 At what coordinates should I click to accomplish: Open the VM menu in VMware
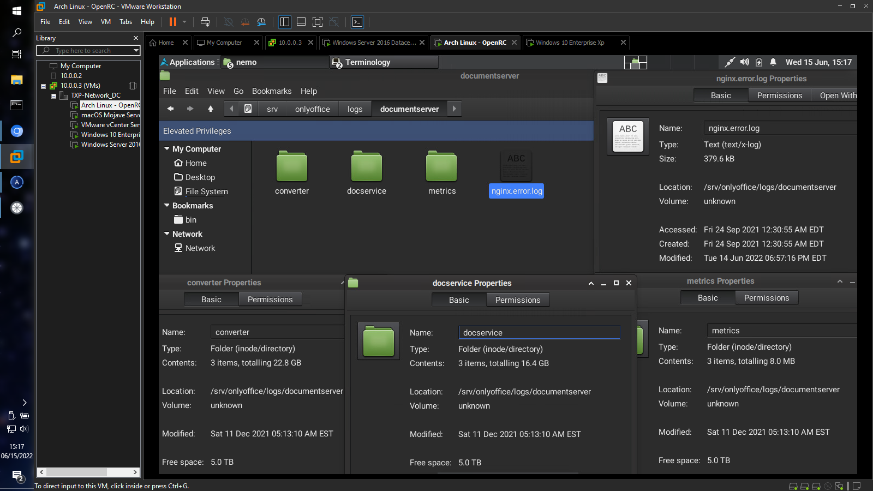106,22
